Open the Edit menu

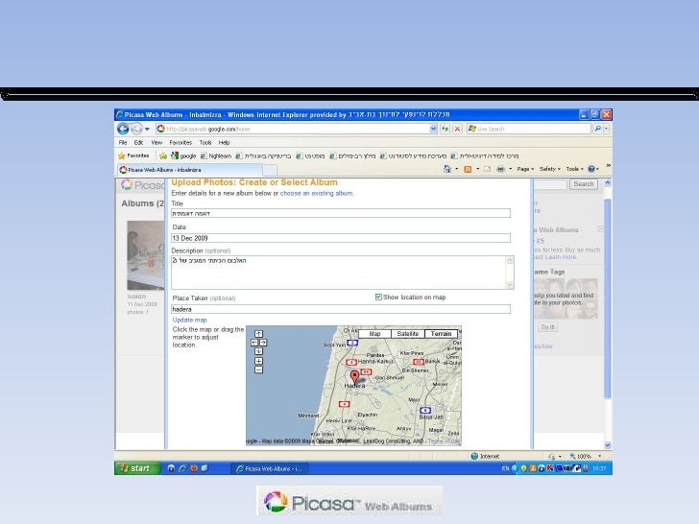[138, 143]
